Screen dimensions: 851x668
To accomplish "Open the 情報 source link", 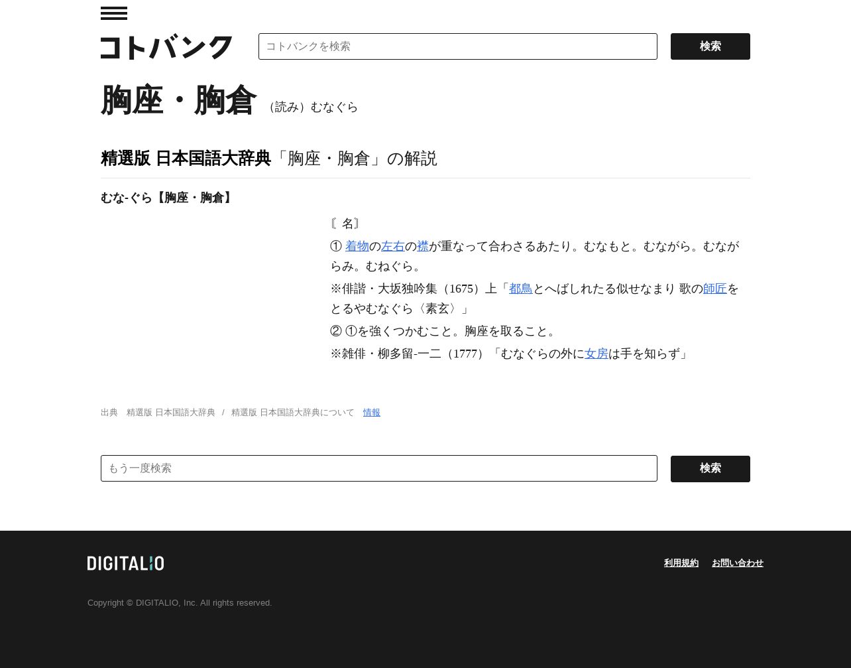I will pos(372,413).
